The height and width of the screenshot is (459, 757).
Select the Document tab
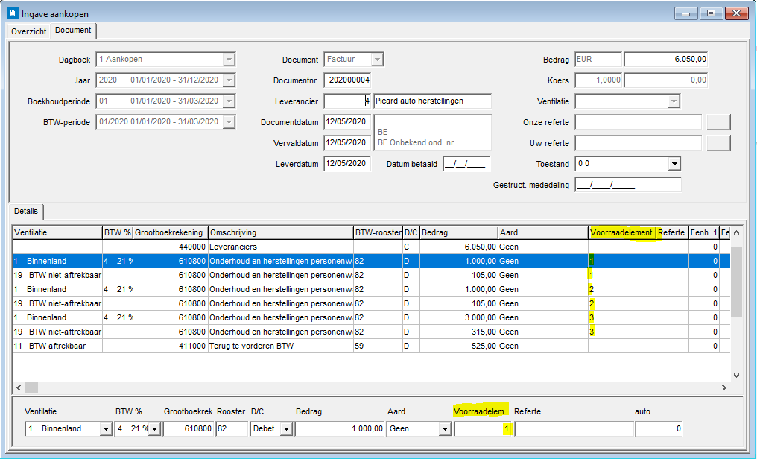pyautogui.click(x=73, y=31)
